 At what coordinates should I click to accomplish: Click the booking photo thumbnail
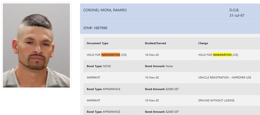[36, 45]
